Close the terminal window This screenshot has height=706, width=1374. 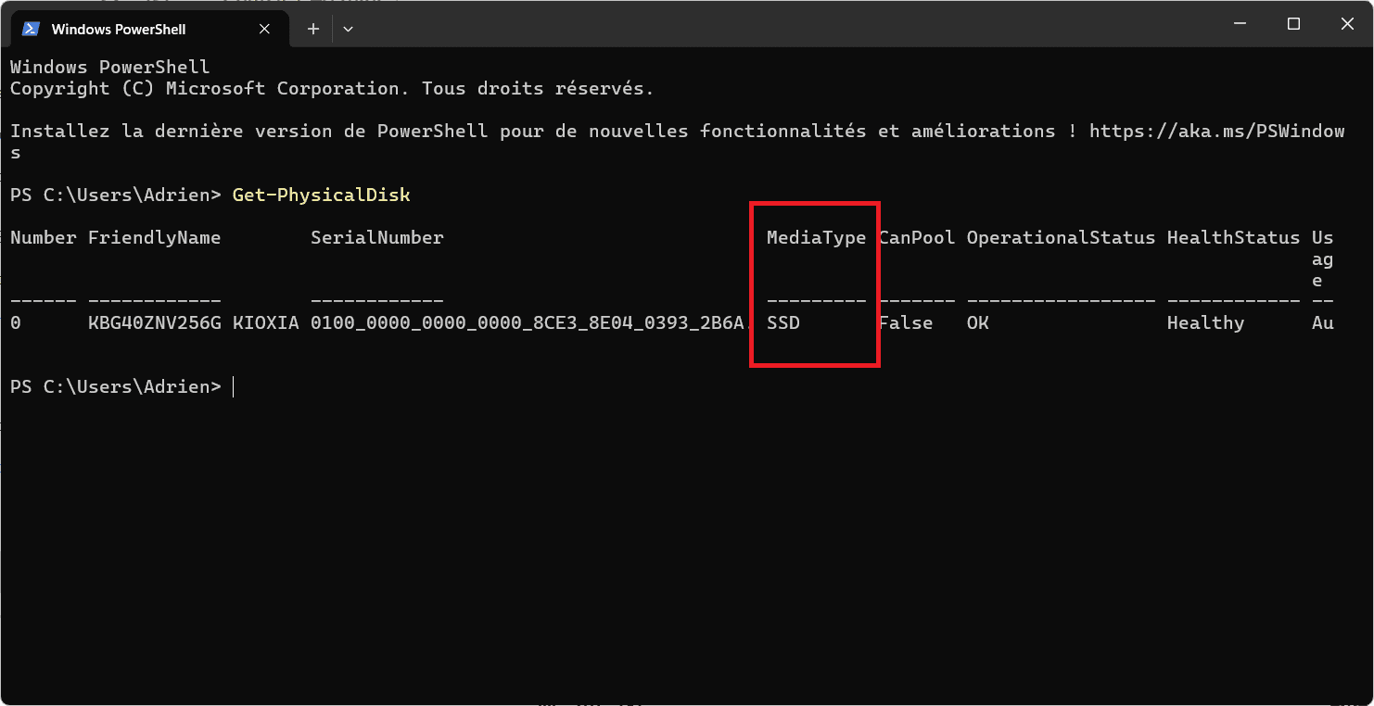(1347, 24)
